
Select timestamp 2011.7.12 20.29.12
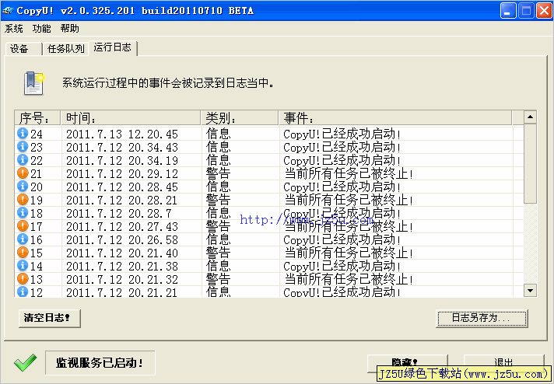(x=122, y=173)
